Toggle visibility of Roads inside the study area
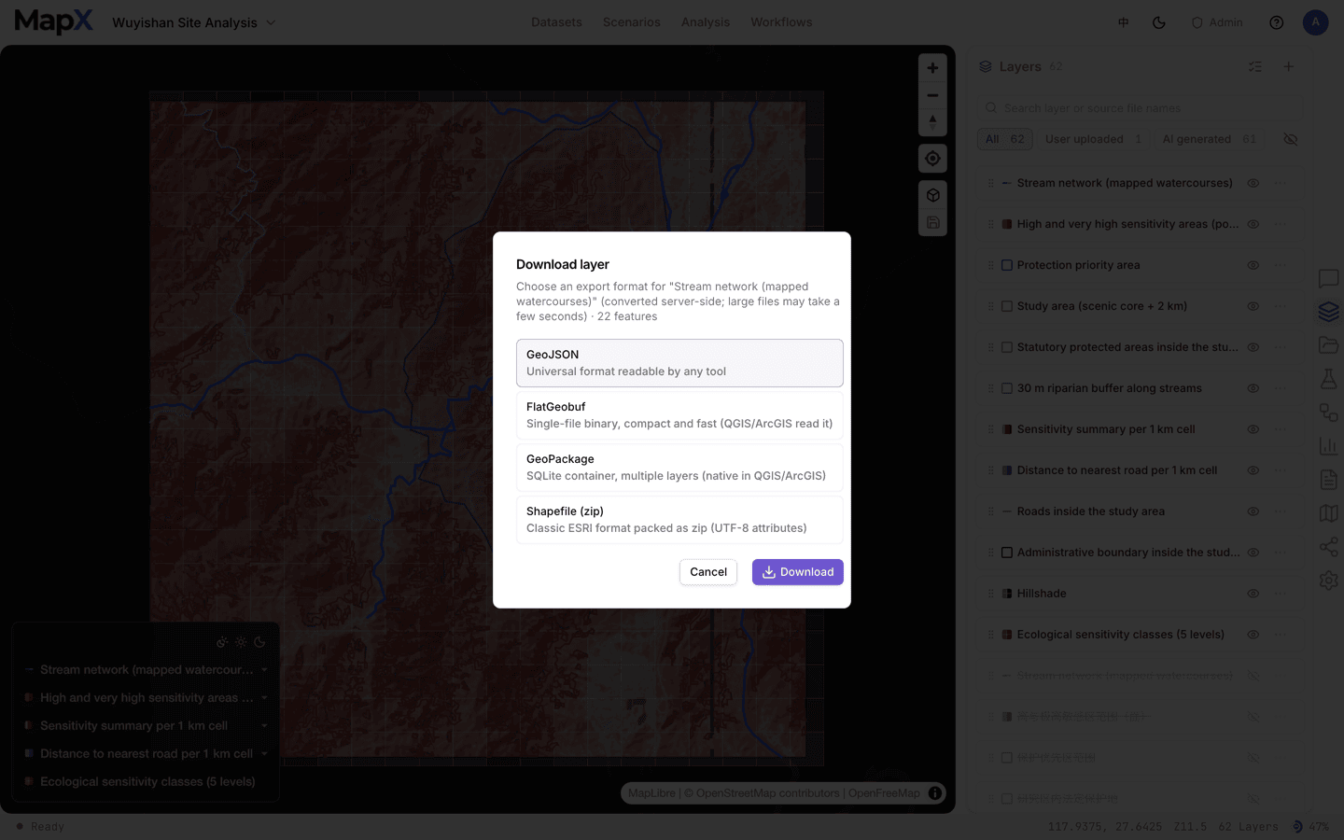This screenshot has width=1344, height=840. click(x=1253, y=511)
